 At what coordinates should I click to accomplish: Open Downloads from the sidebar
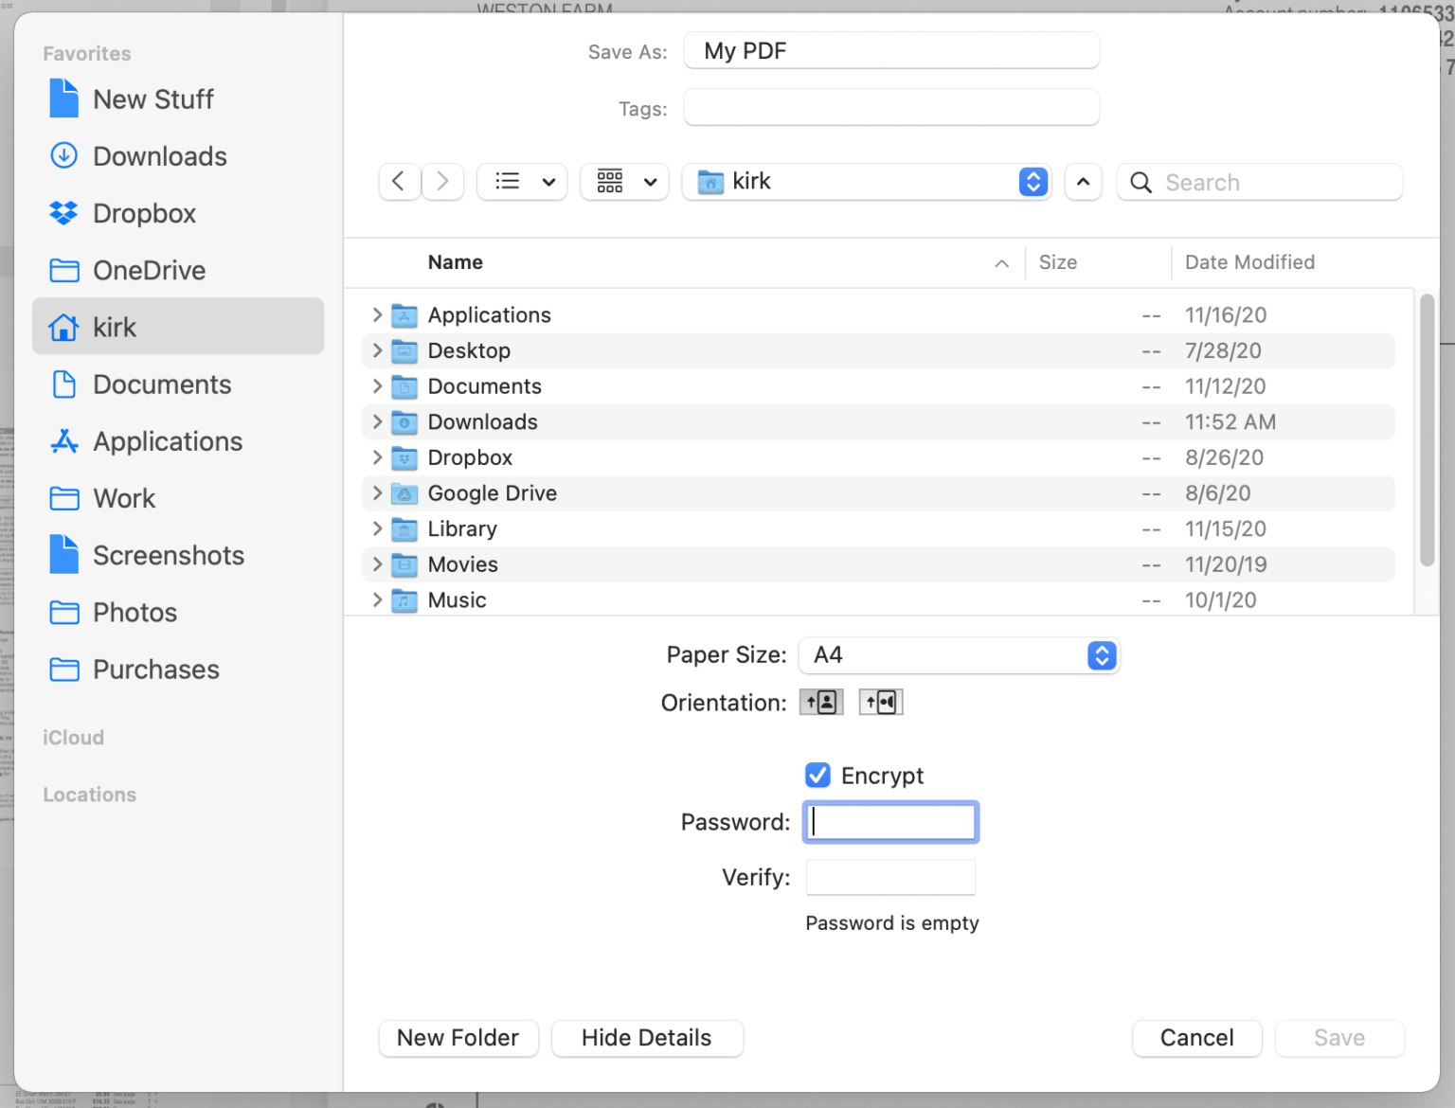click(x=159, y=156)
